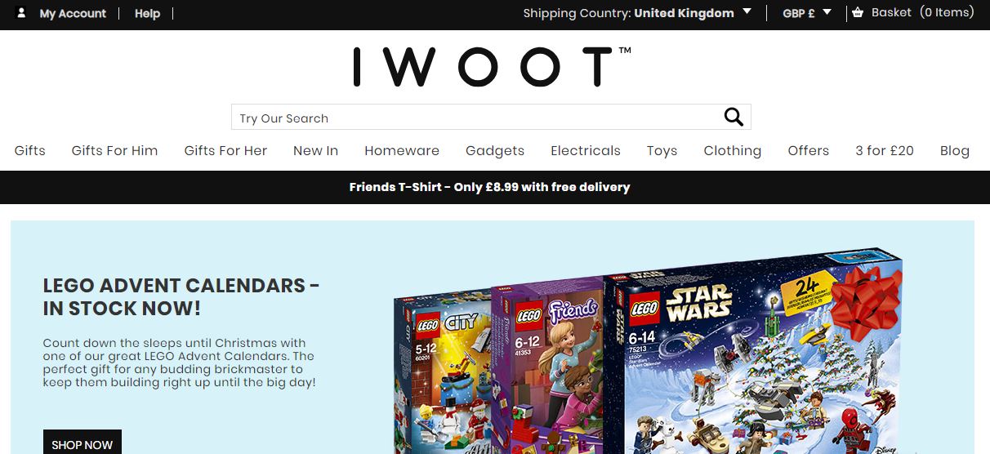Image resolution: width=990 pixels, height=454 pixels.
Task: Open the account person icon
Action: coord(21,13)
